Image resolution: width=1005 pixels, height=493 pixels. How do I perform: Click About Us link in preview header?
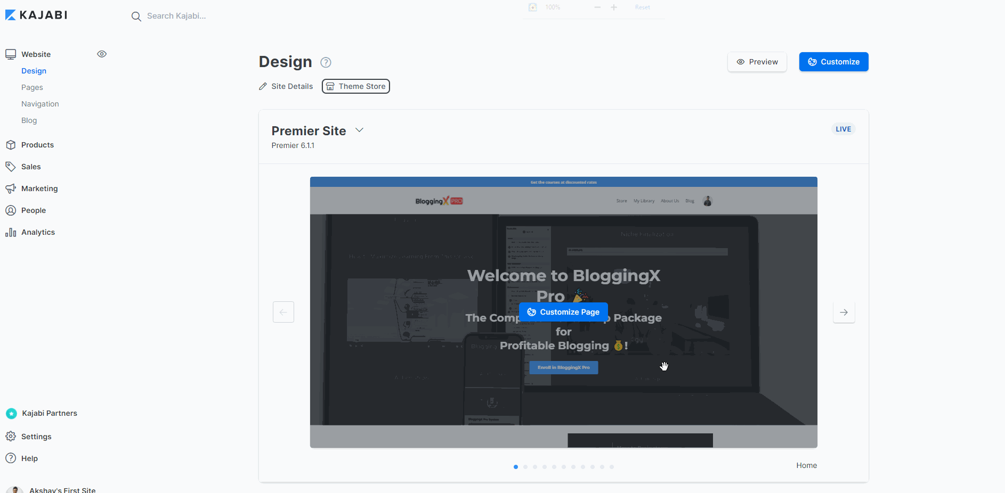[670, 201]
